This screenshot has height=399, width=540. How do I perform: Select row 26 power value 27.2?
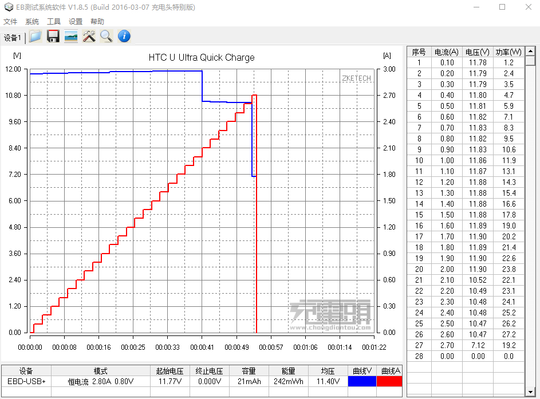pyautogui.click(x=509, y=334)
